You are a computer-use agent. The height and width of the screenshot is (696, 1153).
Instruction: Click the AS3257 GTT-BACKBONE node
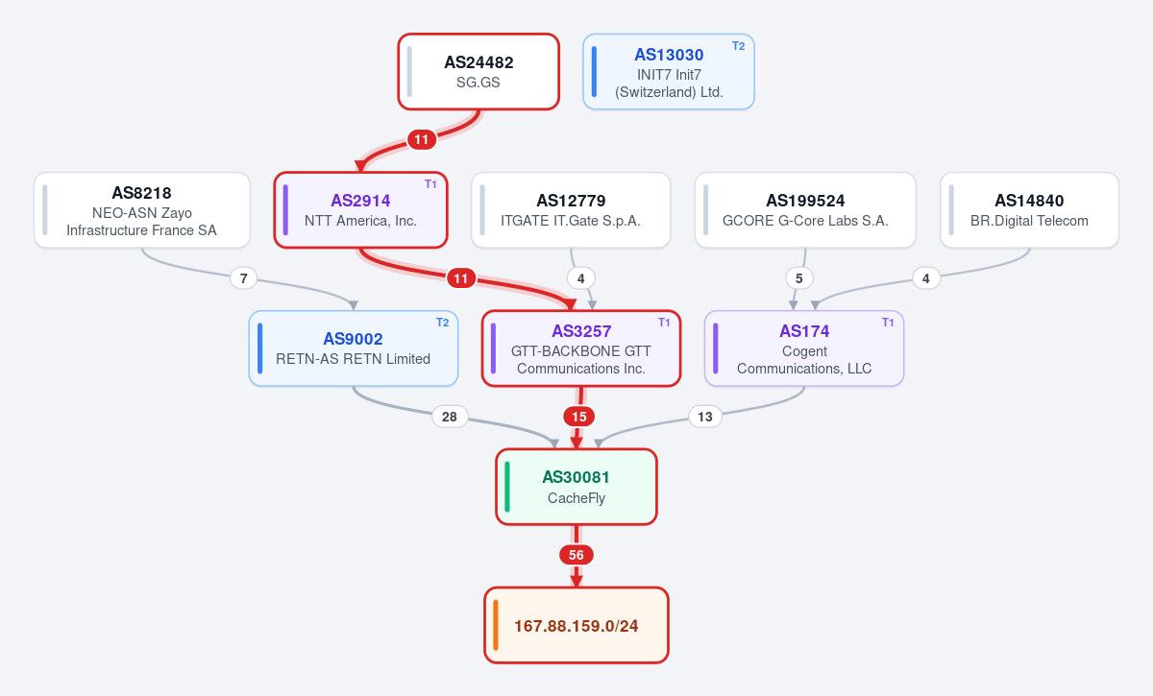coord(581,348)
